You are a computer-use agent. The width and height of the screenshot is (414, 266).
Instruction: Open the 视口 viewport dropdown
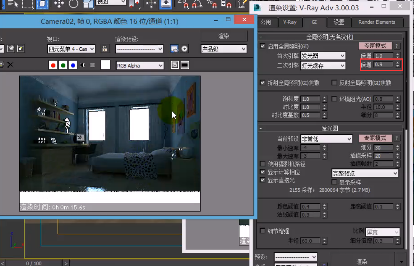coord(71,49)
